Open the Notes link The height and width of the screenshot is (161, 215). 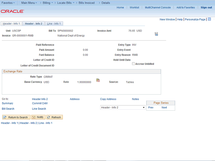click(x=135, y=99)
